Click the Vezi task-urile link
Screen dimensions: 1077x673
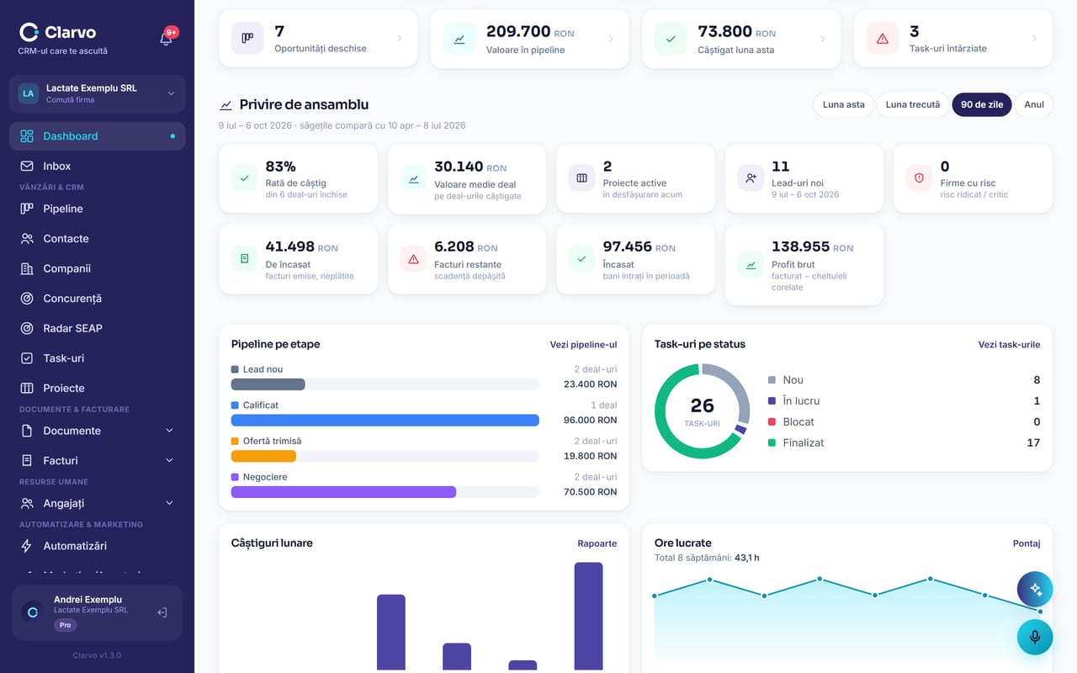pos(1009,344)
